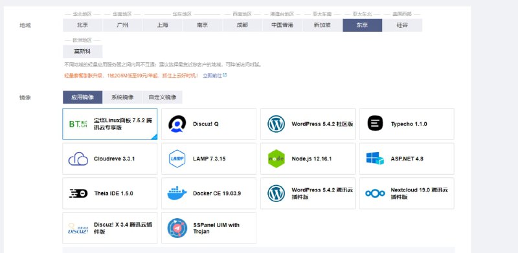This screenshot has width=518, height=253.
Task: Choose WordPress 5.4.2 腾讯云插件版 label
Action: click(x=322, y=193)
